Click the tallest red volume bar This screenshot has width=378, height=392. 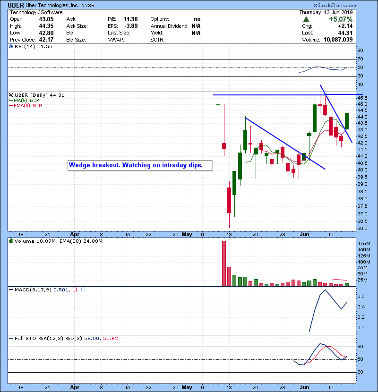click(224, 264)
